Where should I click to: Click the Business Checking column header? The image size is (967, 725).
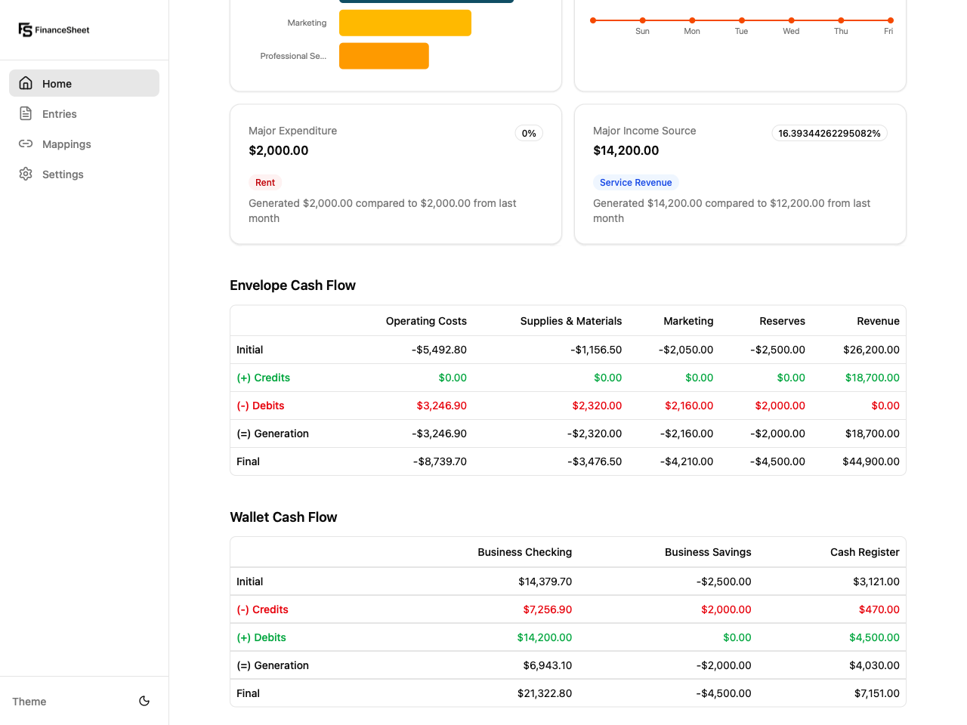pos(524,552)
